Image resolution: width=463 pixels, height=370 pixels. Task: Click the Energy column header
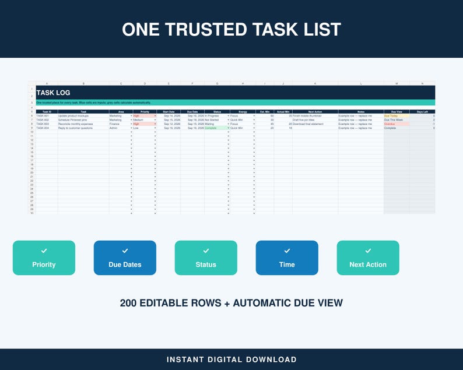[243, 112]
